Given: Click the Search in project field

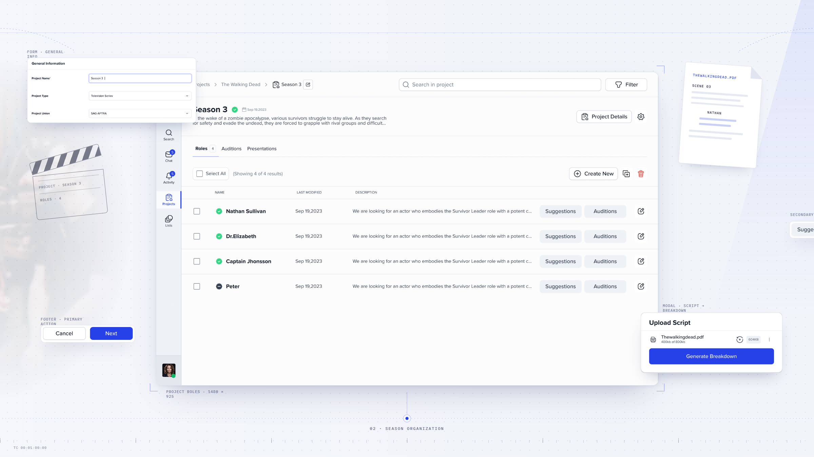Looking at the screenshot, I should (x=500, y=85).
